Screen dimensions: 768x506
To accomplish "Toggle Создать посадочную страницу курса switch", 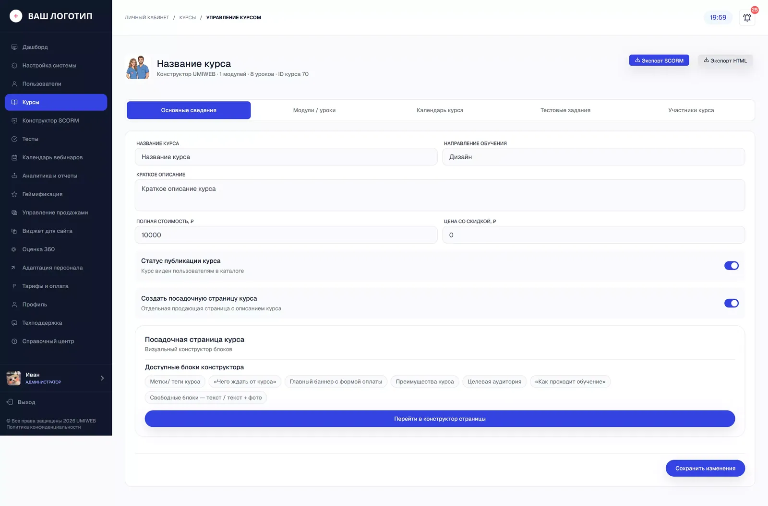I will (731, 303).
